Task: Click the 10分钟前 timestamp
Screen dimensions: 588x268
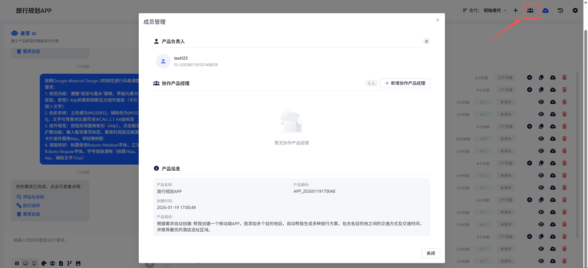Action: pos(463,139)
